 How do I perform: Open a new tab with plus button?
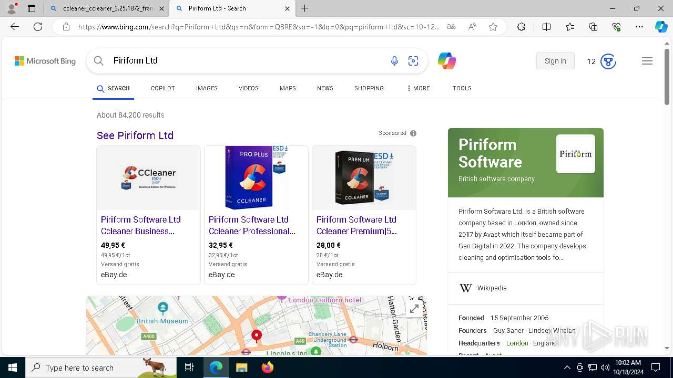(305, 8)
